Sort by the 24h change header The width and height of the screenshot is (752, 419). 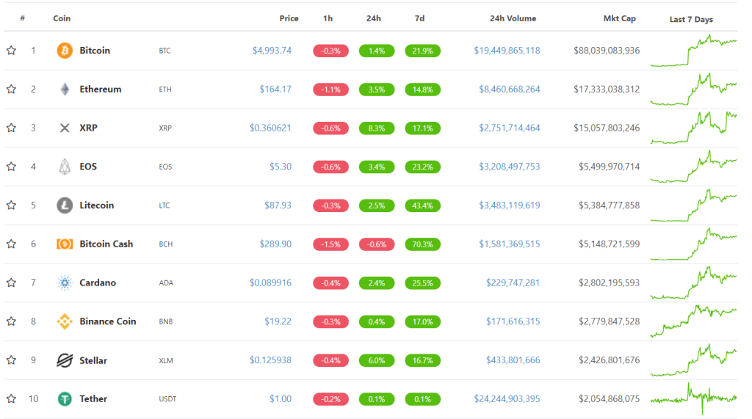pyautogui.click(x=374, y=18)
